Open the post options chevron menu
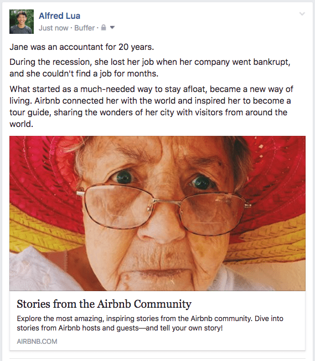The height and width of the screenshot is (361, 315). (302, 14)
